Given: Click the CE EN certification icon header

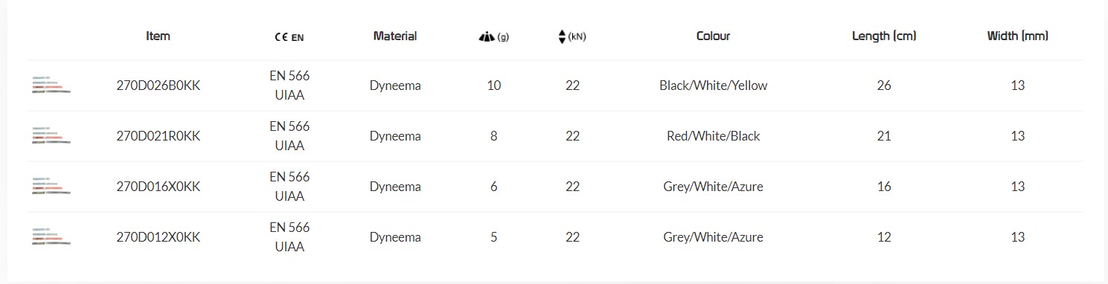Looking at the screenshot, I should (x=289, y=37).
